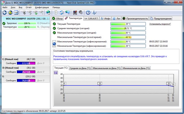Open the Диск menu
The width and height of the screenshot is (184, 114).
[13, 7]
